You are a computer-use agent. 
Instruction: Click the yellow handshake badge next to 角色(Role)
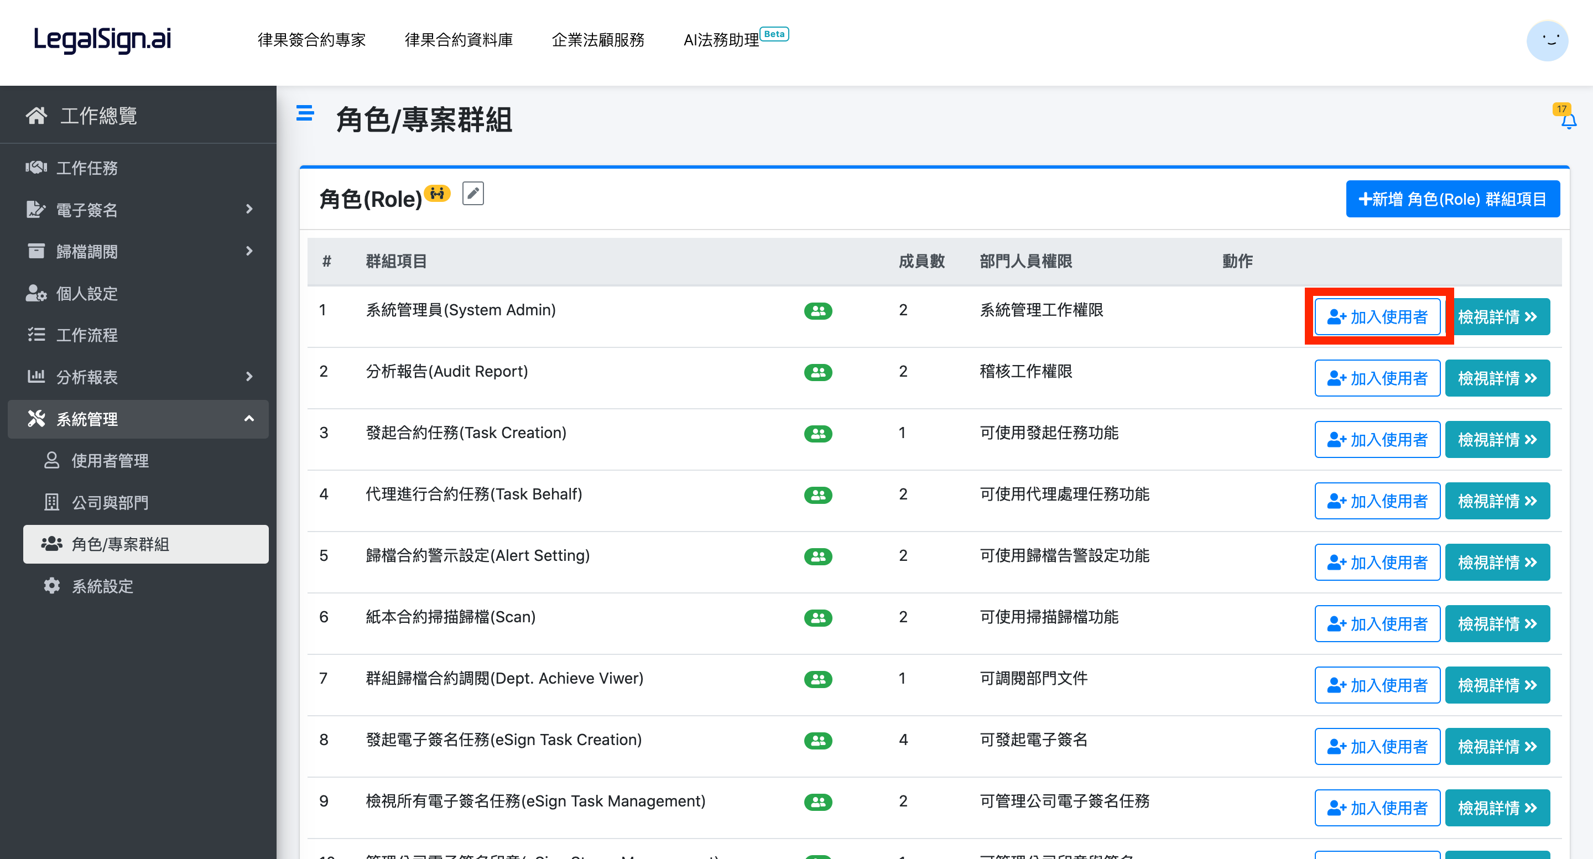[x=438, y=193]
